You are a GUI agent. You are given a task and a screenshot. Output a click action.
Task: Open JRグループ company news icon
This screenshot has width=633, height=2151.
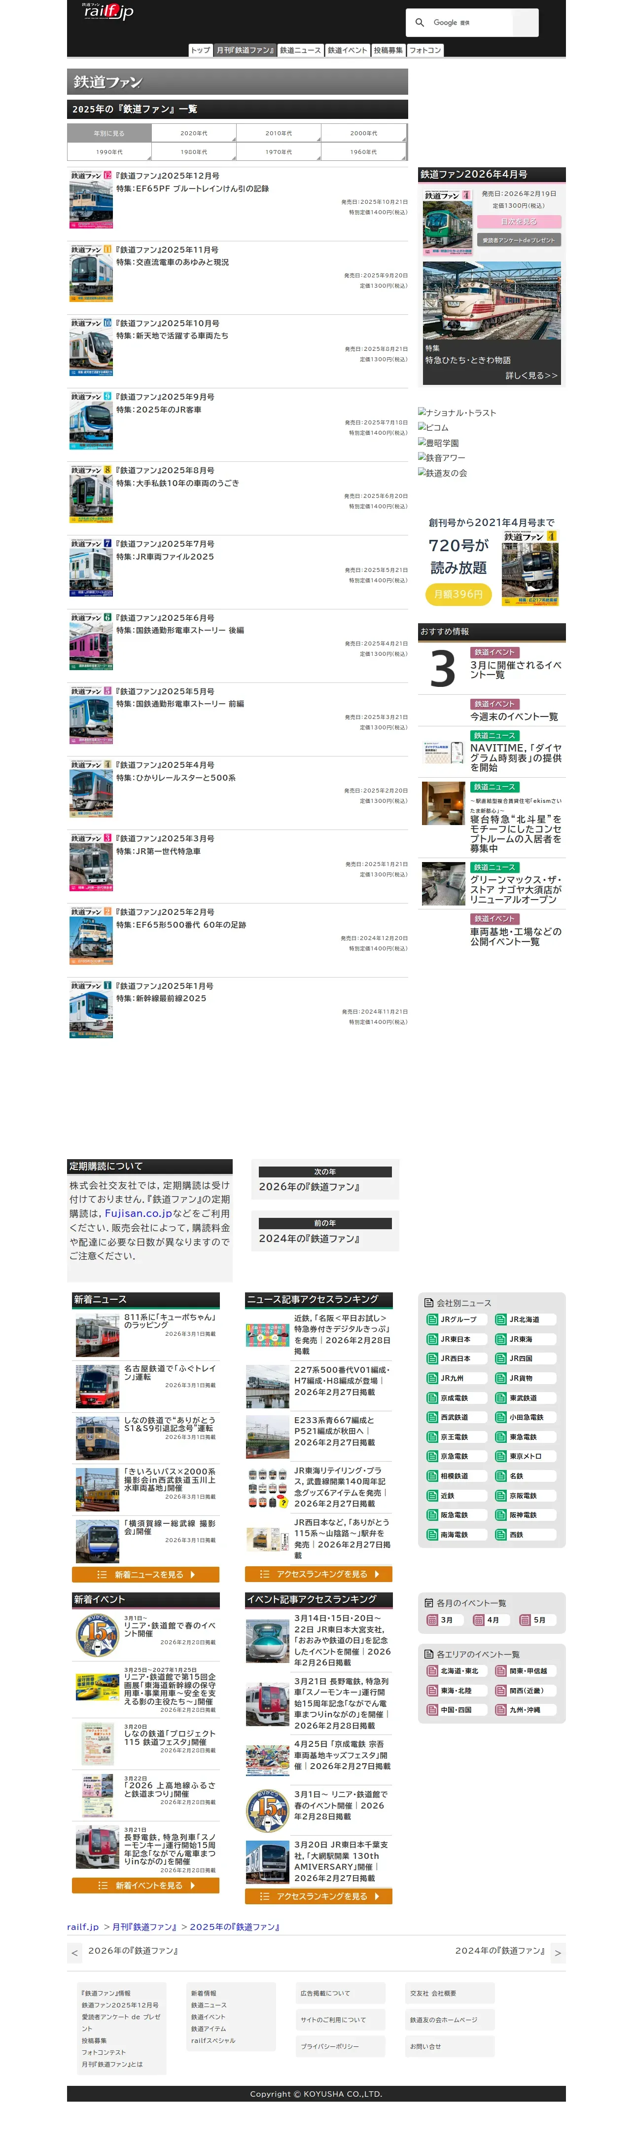coord(432,1320)
